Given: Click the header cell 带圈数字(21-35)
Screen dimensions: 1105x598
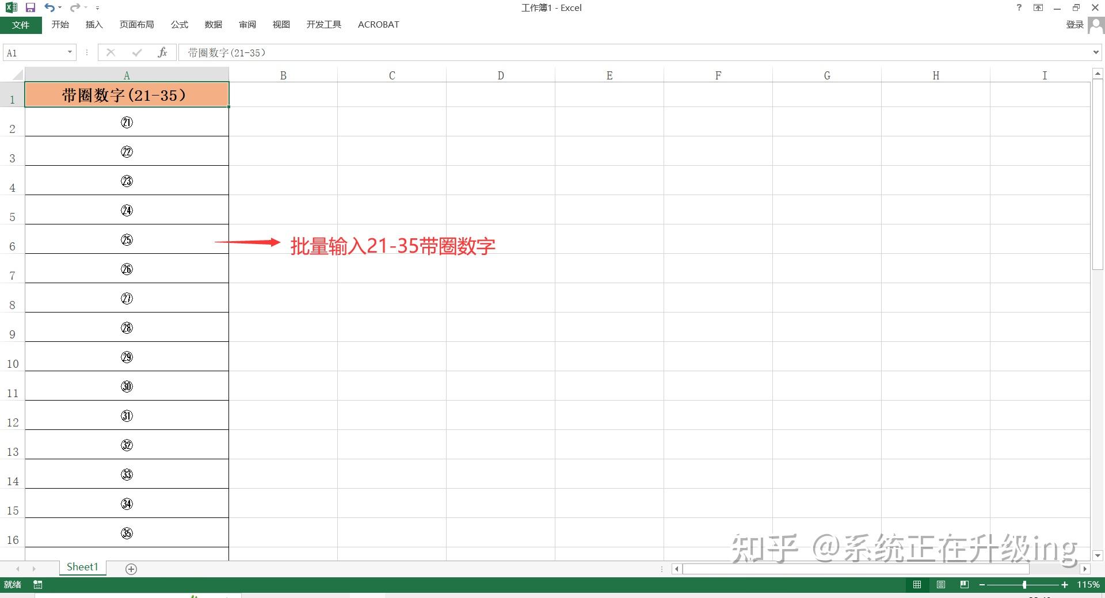Looking at the screenshot, I should tap(127, 94).
